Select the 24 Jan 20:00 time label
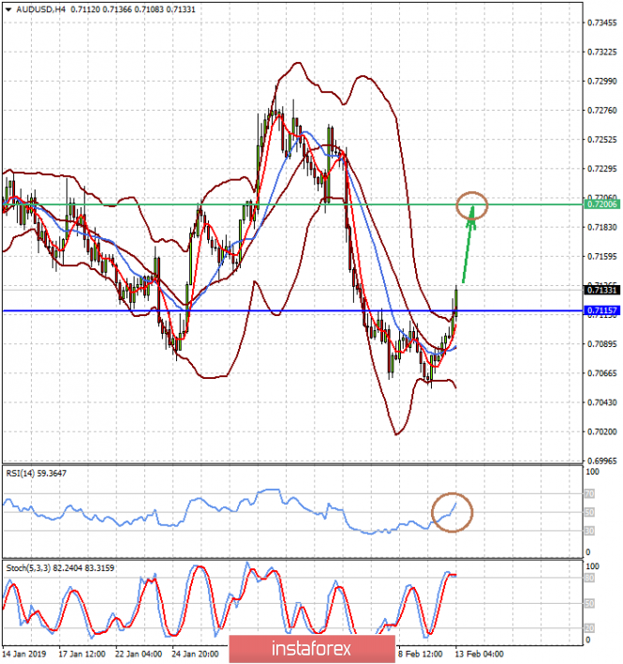 (195, 655)
